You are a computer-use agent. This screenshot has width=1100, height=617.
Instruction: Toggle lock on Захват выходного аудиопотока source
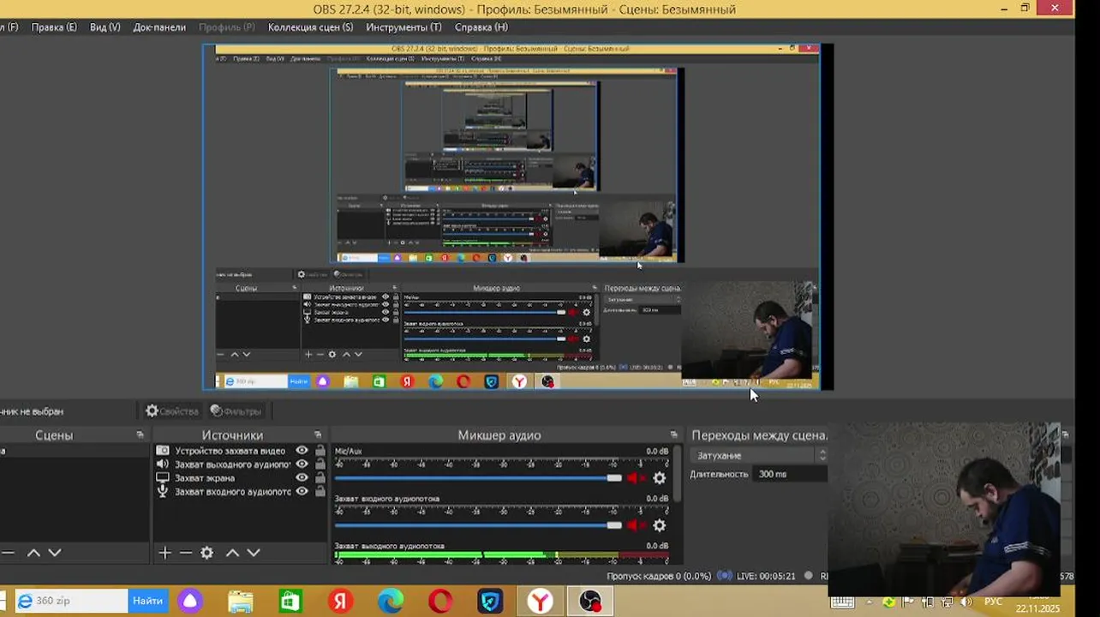(x=320, y=464)
